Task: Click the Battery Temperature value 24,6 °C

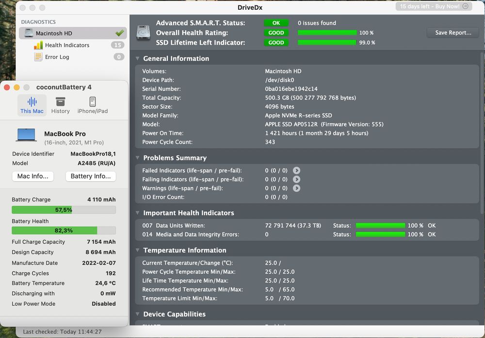Action: click(105, 283)
